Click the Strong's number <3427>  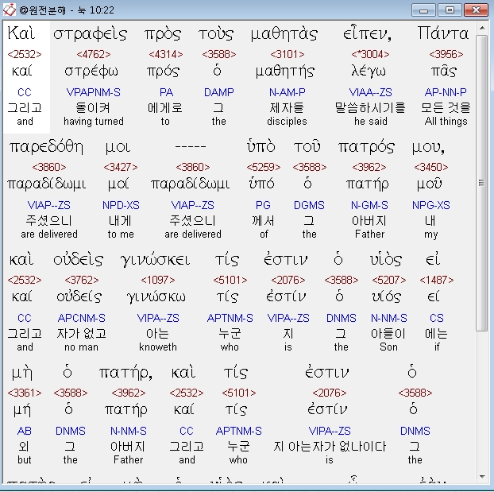121,167
